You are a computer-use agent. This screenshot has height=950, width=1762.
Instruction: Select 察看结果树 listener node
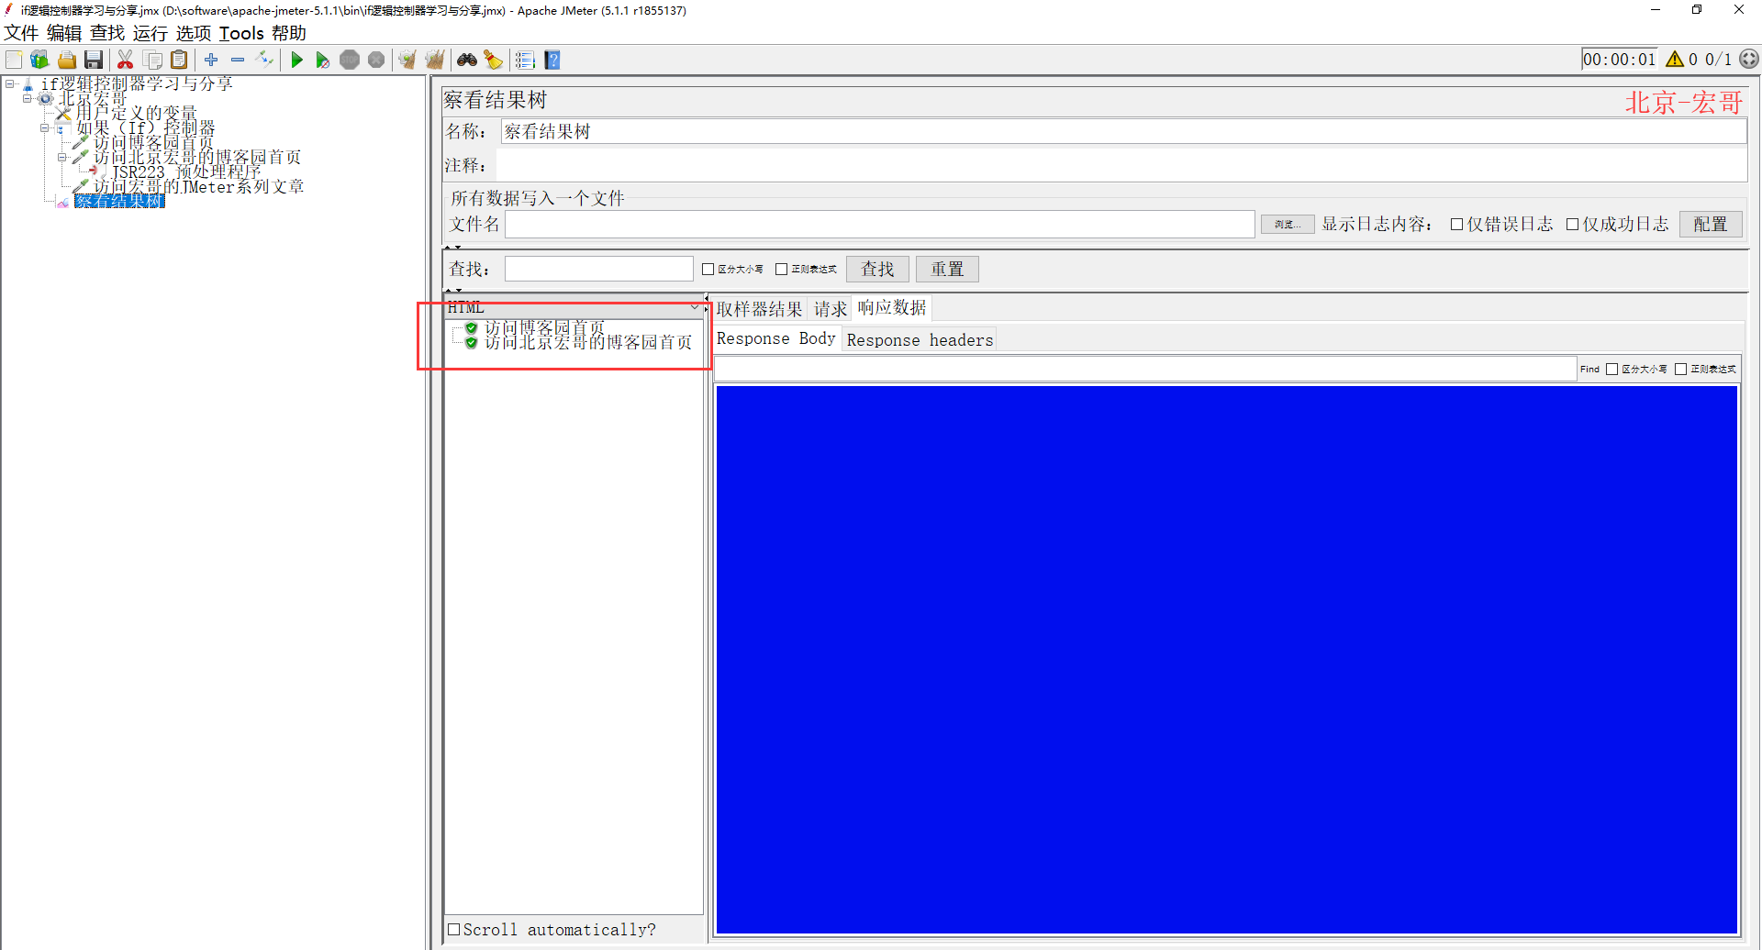pos(119,201)
